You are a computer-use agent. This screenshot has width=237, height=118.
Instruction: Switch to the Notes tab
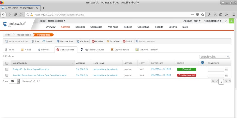(x=26, y=50)
